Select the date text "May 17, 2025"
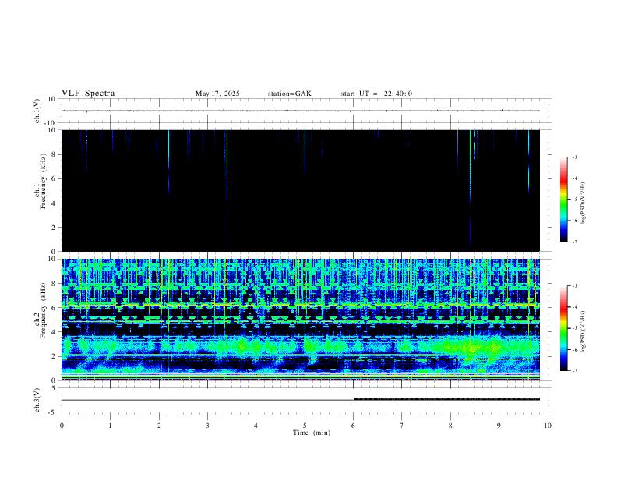617x477 pixels. 217,94
